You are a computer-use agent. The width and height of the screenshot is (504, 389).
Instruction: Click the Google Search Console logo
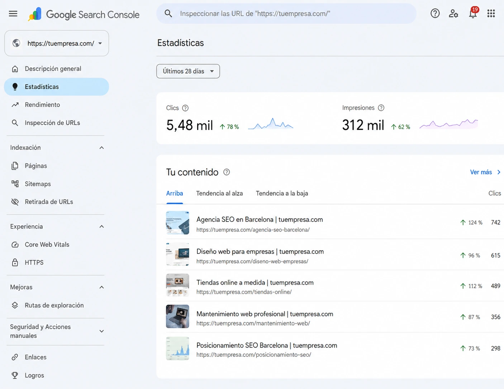[x=84, y=14]
